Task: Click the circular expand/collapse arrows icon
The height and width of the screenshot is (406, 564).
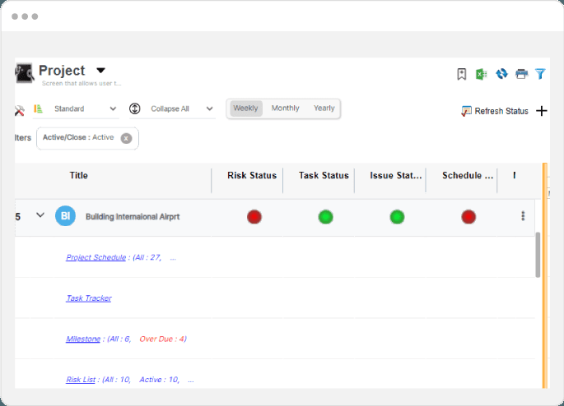Action: coord(134,108)
